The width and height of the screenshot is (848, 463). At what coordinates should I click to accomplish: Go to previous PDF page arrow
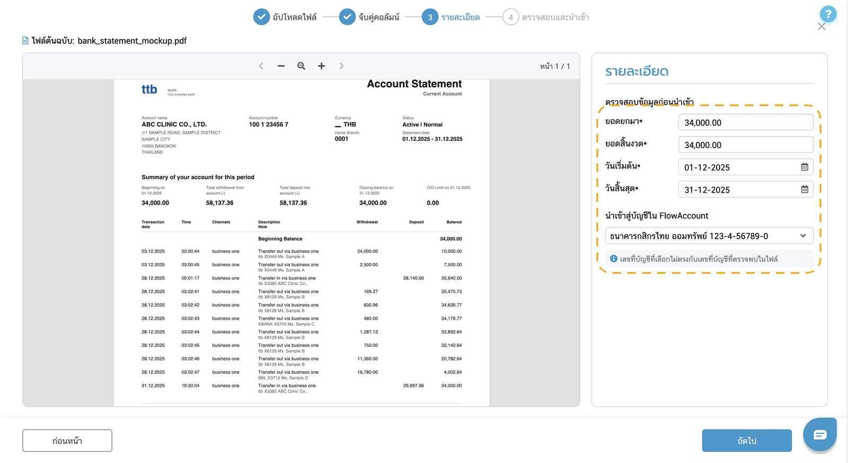(261, 66)
